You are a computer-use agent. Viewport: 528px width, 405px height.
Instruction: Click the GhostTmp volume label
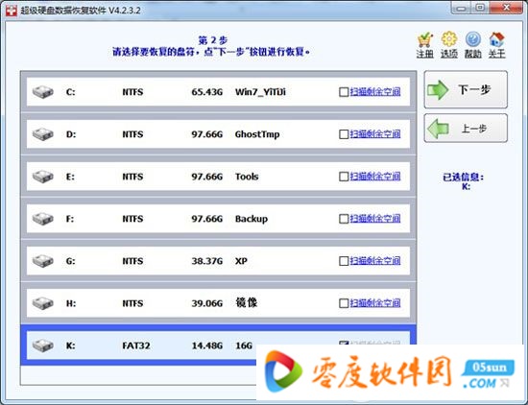pyautogui.click(x=257, y=134)
